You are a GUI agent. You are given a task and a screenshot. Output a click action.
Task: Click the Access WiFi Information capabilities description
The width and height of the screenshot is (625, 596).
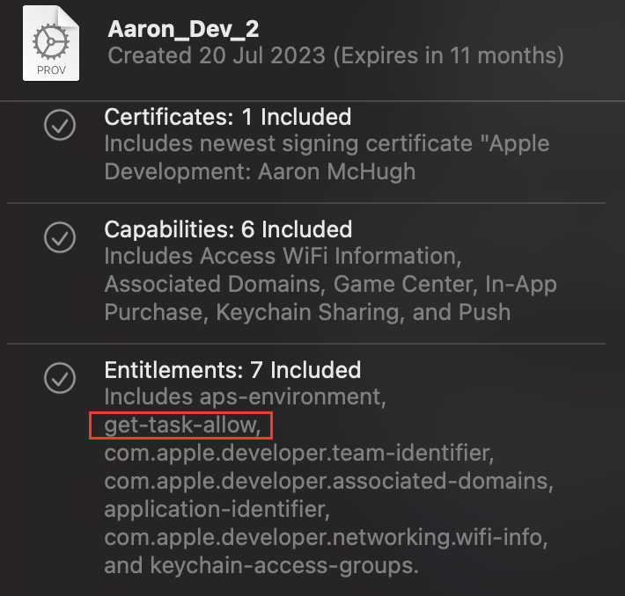330,284
